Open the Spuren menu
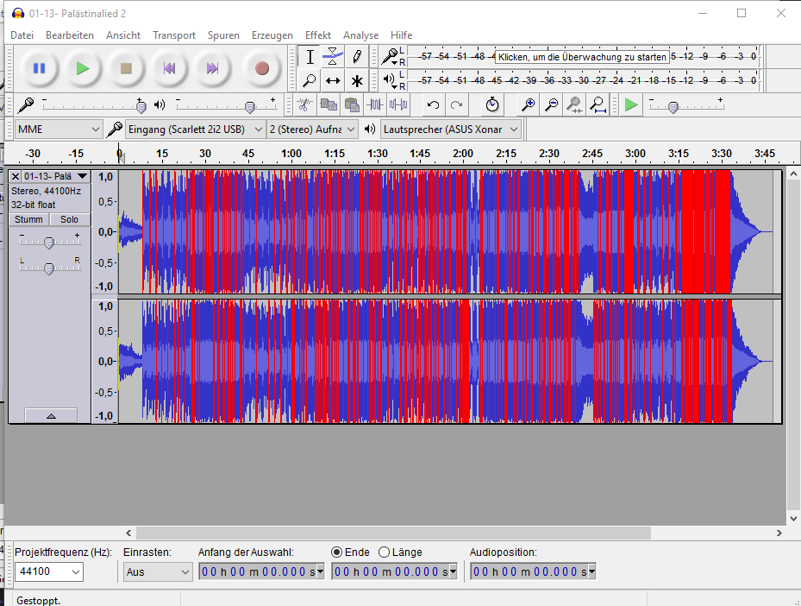This screenshot has height=606, width=801. [223, 35]
